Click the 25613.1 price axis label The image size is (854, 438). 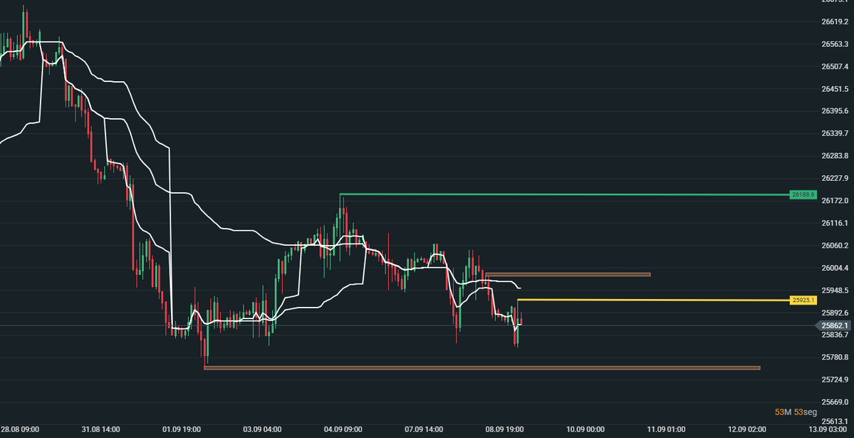(x=834, y=422)
